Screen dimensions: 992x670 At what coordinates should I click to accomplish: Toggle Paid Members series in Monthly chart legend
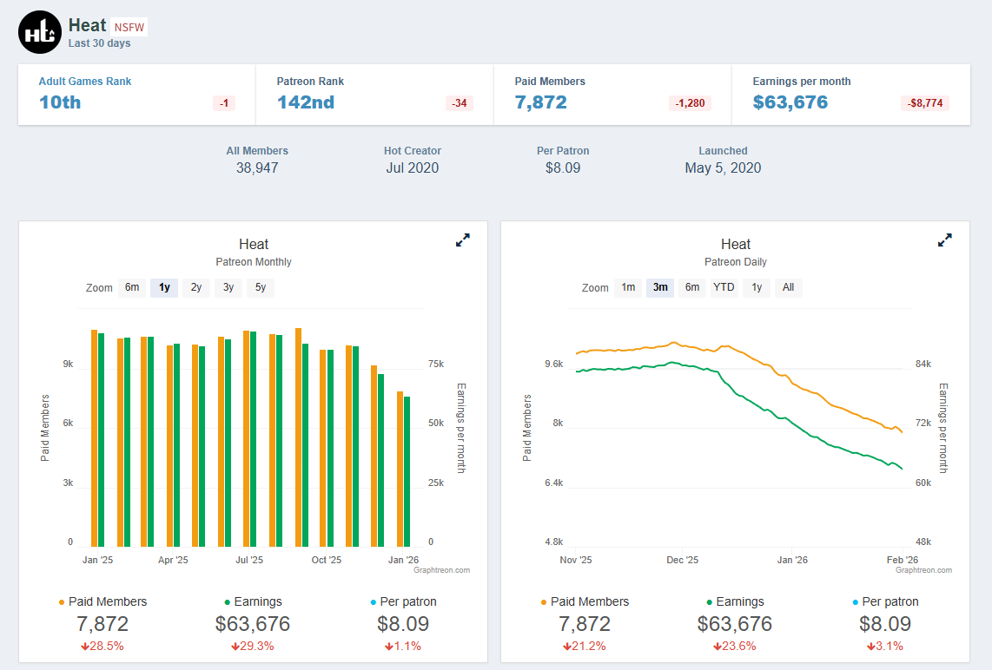103,601
